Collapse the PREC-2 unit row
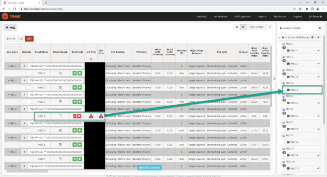The width and height of the screenshot is (327, 177). (8, 81)
